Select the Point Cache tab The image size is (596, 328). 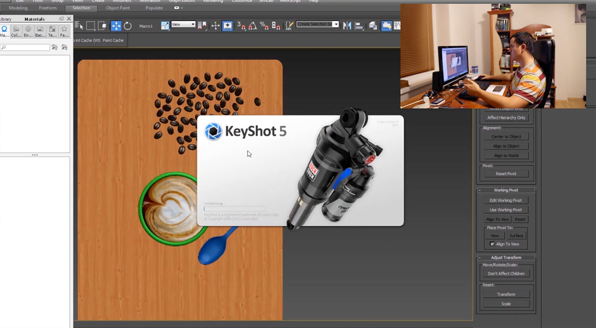click(x=113, y=40)
